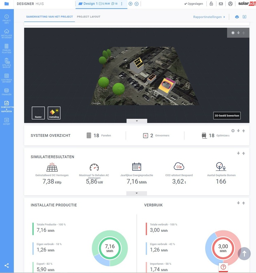Open Opslag & Back-up step

click(6, 63)
